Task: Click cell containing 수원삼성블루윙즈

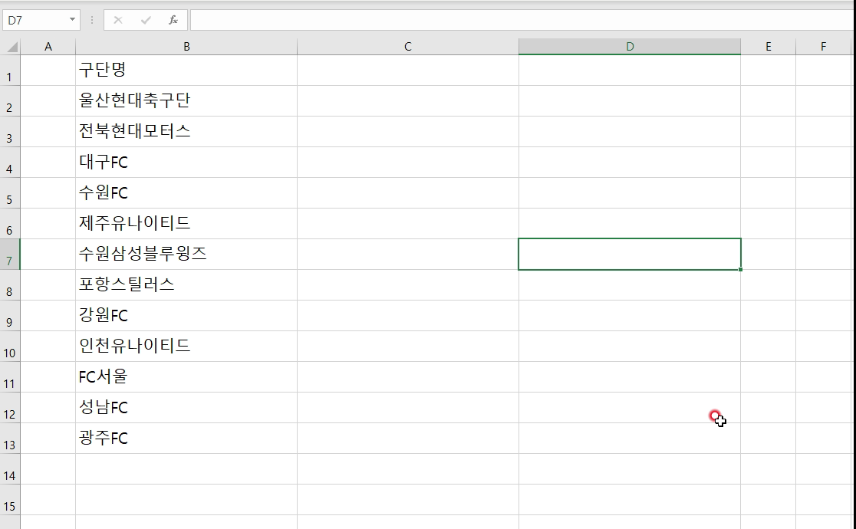Action: [x=186, y=254]
